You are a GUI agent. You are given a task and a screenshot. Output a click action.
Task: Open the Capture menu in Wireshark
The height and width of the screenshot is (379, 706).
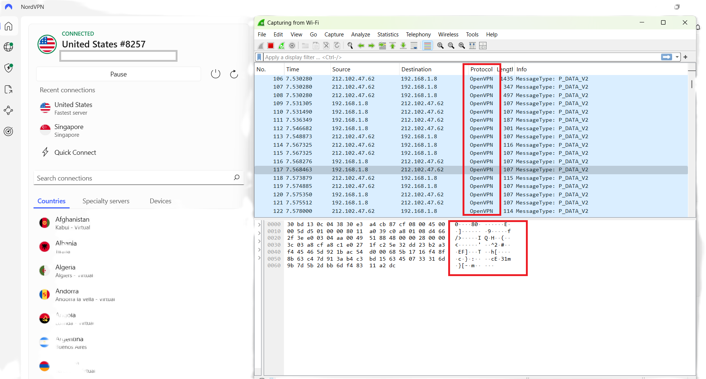(x=334, y=34)
